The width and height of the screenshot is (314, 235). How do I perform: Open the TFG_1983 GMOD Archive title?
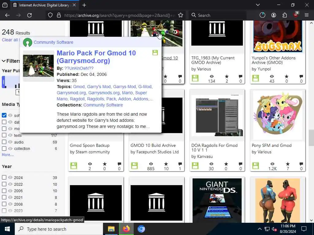coord(213,60)
